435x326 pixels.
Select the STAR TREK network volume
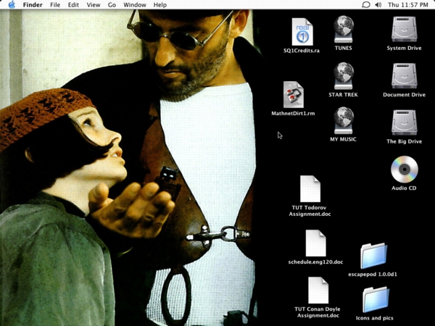[344, 76]
